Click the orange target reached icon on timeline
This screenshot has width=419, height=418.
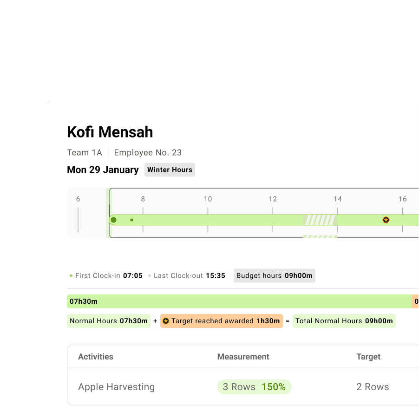pyautogui.click(x=386, y=220)
